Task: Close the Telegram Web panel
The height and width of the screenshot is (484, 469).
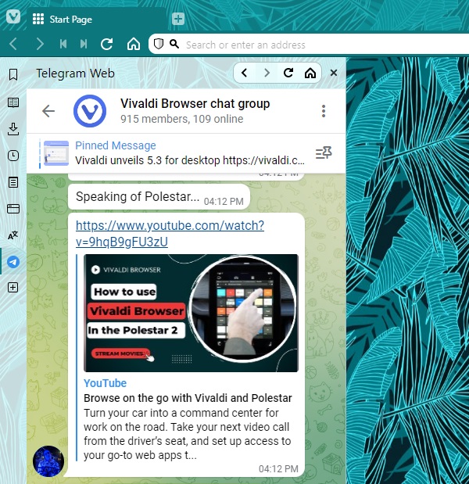Action: coord(334,73)
